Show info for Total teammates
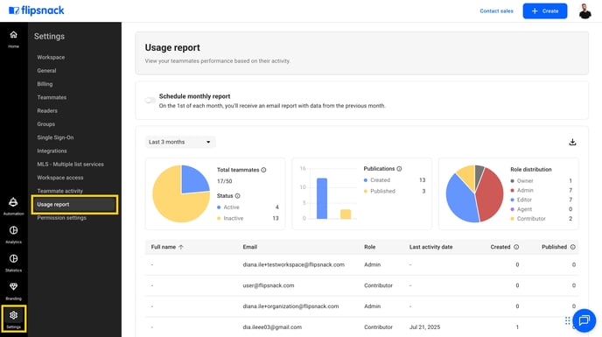 pyautogui.click(x=263, y=170)
